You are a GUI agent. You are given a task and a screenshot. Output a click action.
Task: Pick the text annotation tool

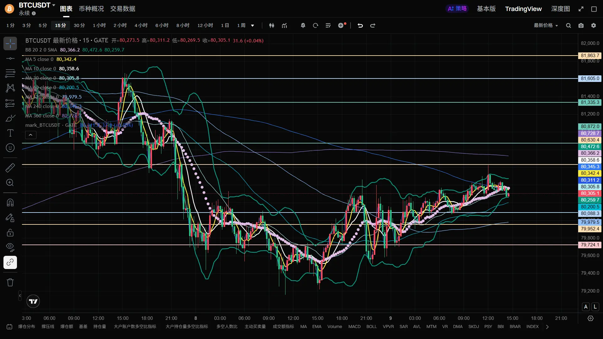(10, 133)
